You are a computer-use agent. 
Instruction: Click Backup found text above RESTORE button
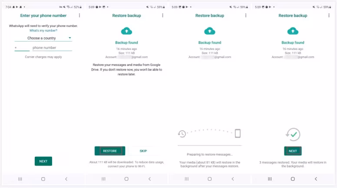pyautogui.click(x=126, y=42)
